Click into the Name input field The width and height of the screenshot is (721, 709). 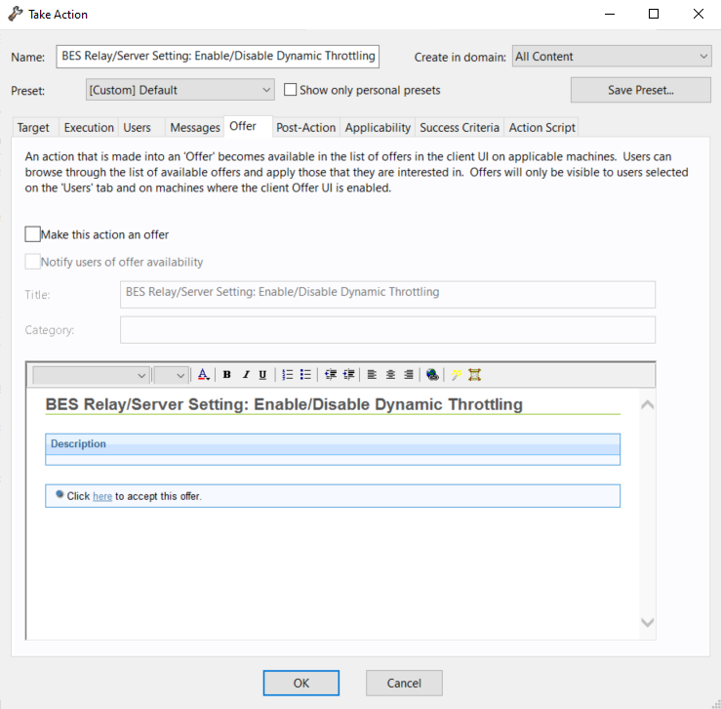[218, 57]
